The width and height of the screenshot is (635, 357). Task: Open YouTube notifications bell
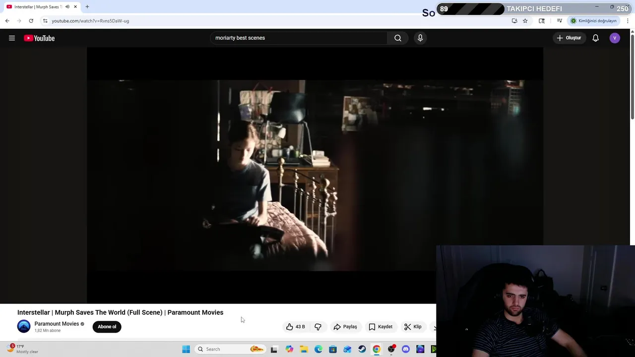[x=596, y=38]
